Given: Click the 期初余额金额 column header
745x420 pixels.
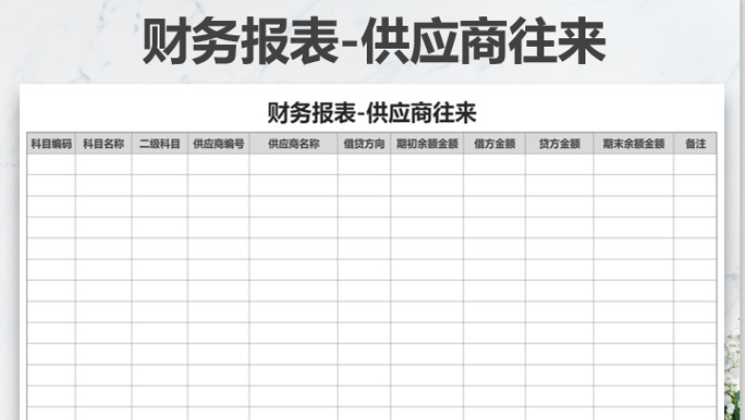Looking at the screenshot, I should (427, 143).
